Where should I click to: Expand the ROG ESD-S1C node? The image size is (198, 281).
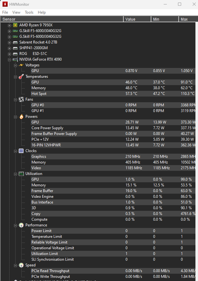(9, 54)
